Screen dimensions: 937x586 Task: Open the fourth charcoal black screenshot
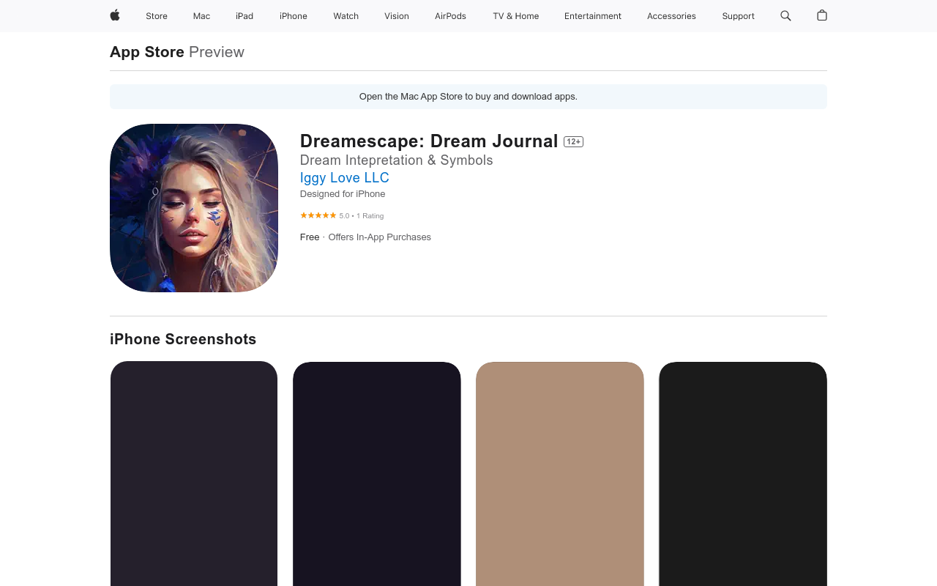point(743,473)
